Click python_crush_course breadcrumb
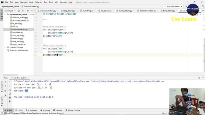 pos(11,6)
